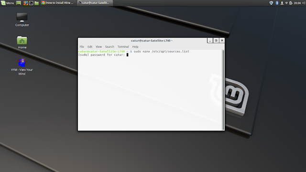Click the show desktop icon in panel
The image size is (306, 172).
tap(19, 3)
